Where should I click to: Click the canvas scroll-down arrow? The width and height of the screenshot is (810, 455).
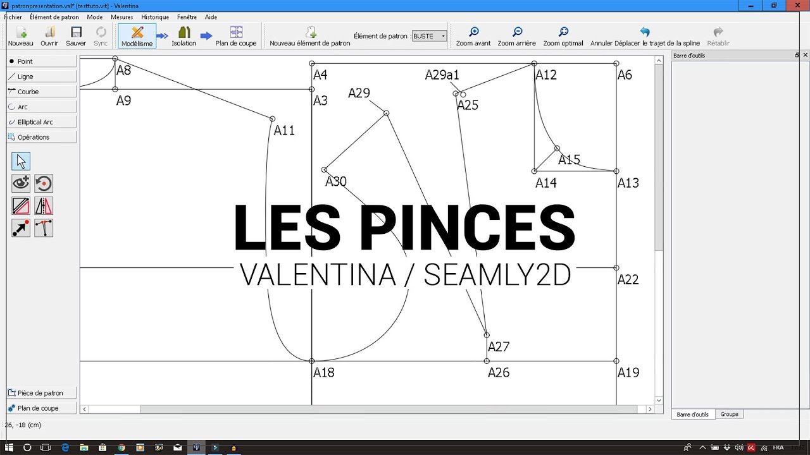click(659, 401)
